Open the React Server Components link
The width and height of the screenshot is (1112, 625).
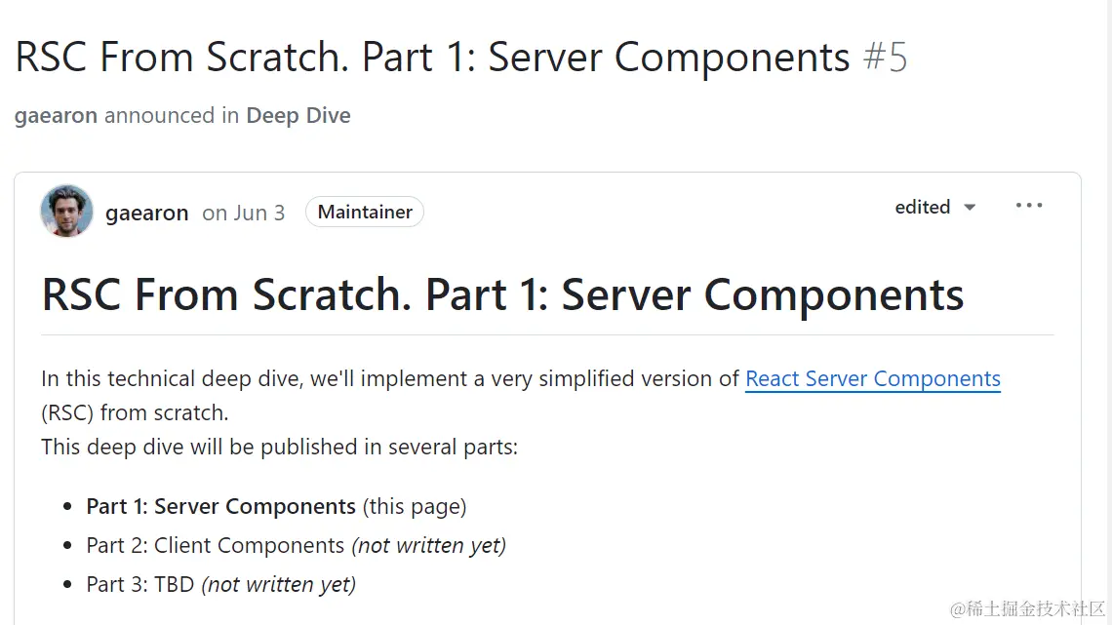(x=872, y=378)
